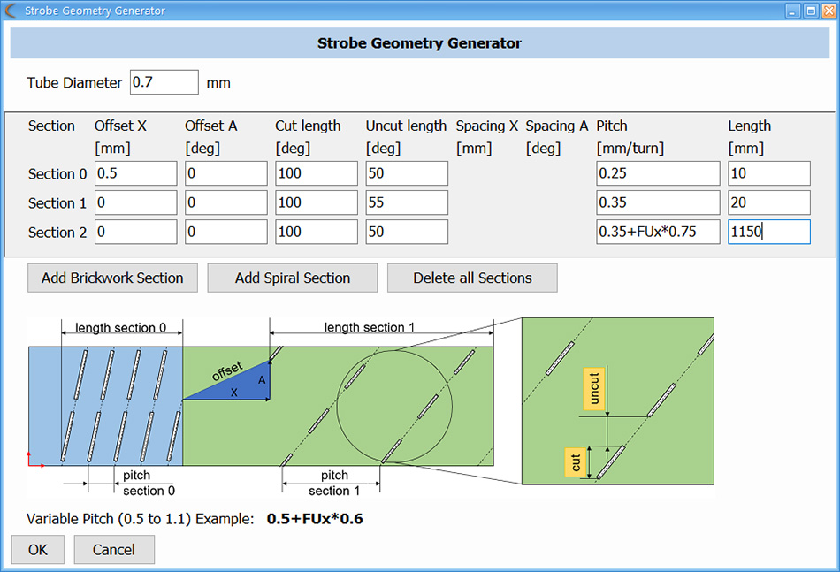Screen dimensions: 840x572
Task: Click the Tube Diameter input field
Action: 164,81
